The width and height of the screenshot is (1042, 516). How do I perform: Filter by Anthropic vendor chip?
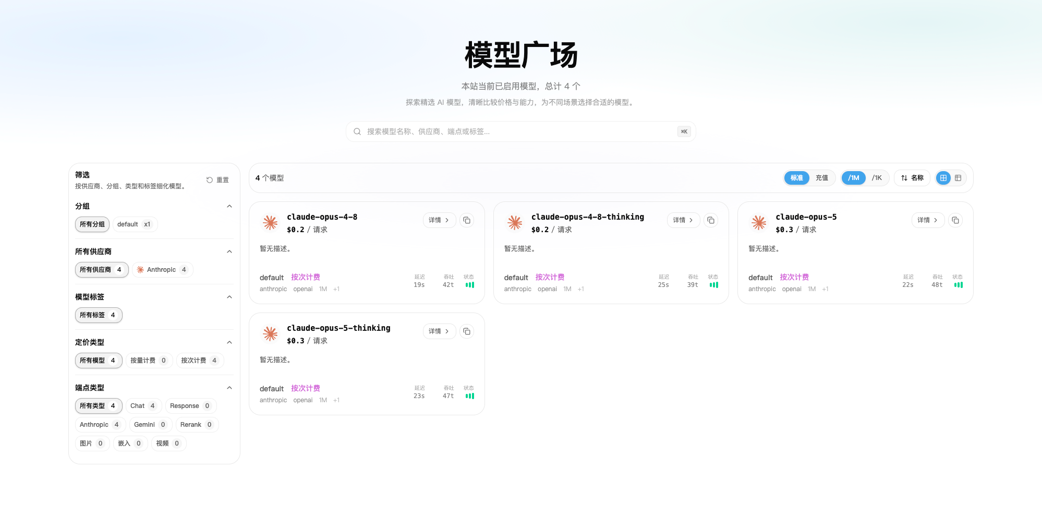[x=162, y=270]
